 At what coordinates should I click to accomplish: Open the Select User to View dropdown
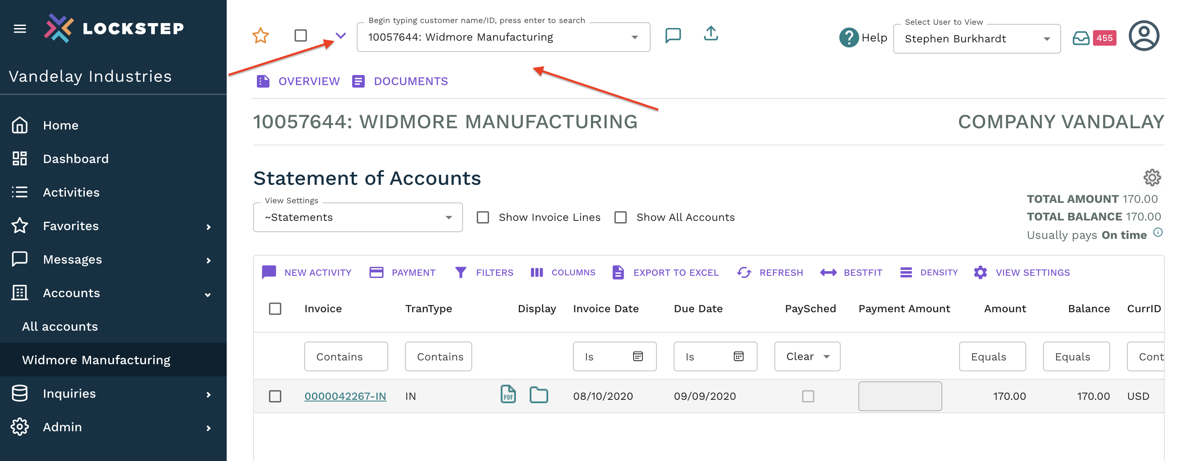click(x=976, y=39)
